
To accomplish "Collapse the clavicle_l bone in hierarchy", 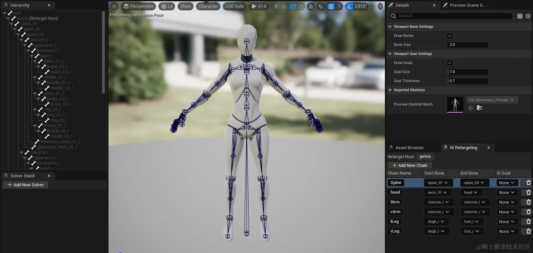I will tap(22, 40).
